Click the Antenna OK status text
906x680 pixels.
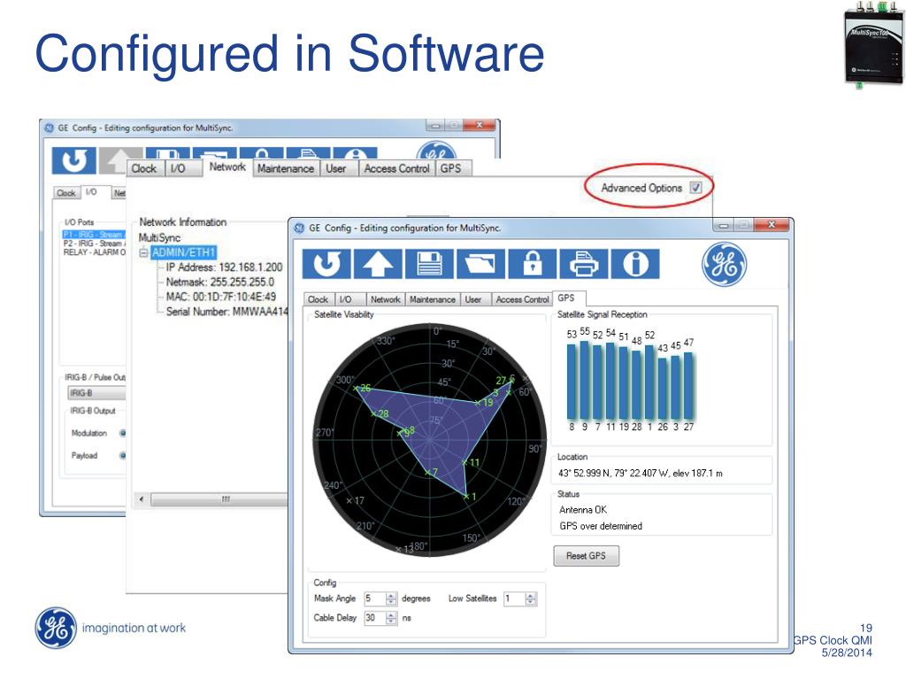click(583, 509)
